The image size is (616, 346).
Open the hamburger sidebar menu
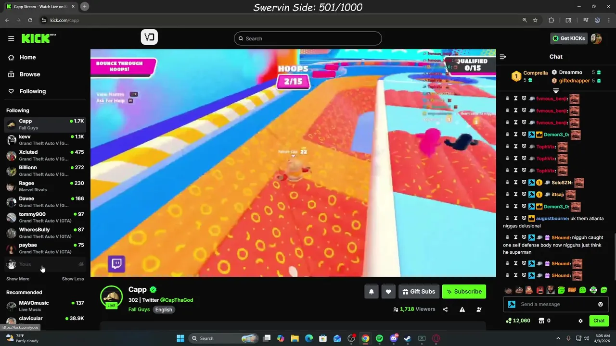(x=11, y=38)
